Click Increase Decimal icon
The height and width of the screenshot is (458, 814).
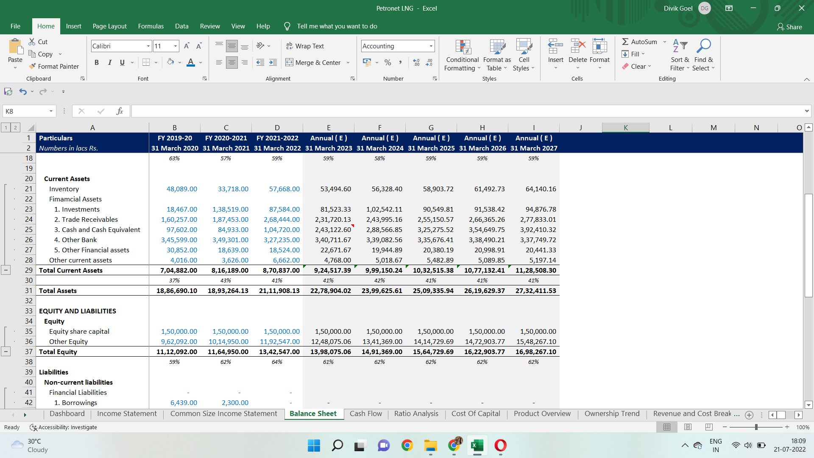coord(416,62)
